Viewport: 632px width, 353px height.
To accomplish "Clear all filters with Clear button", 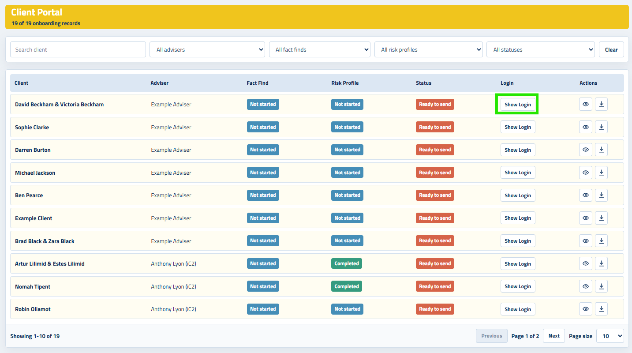I will pos(611,49).
